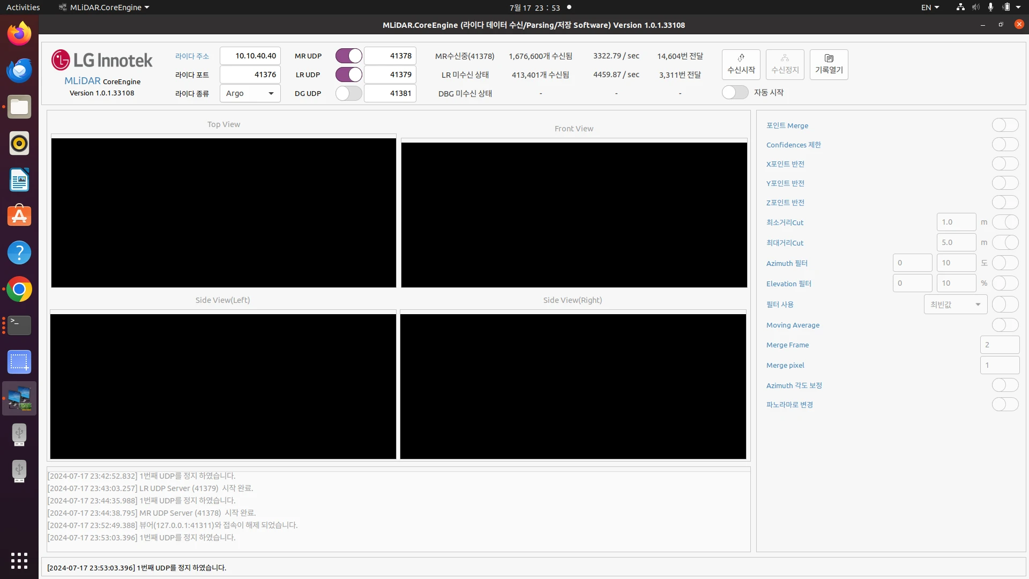
Task: Click the Merge Frame value field
Action: click(1000, 345)
